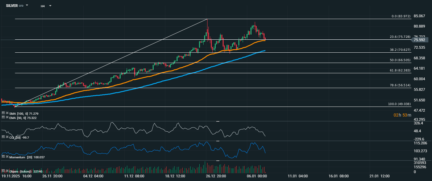The height and width of the screenshot is (181, 432).
Task: Open settings icon for Objem volume indicator
Action: 3,171
